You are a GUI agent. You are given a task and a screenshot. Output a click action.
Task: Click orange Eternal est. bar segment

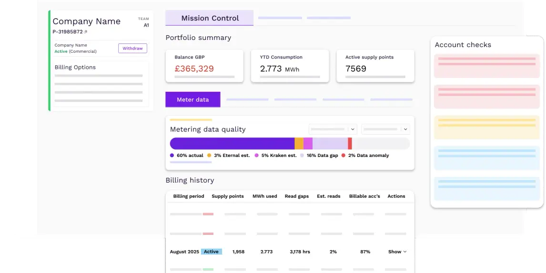(299, 144)
